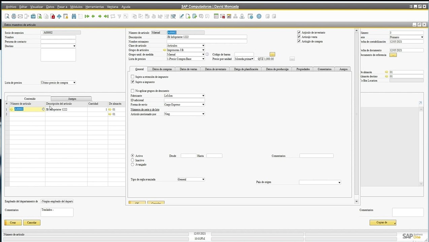Go to the first data record

point(87,16)
